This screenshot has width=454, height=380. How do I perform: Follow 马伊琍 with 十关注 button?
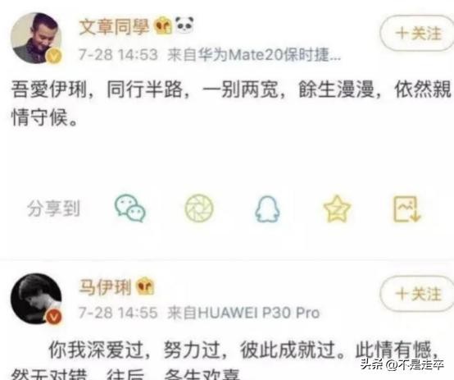(x=418, y=294)
